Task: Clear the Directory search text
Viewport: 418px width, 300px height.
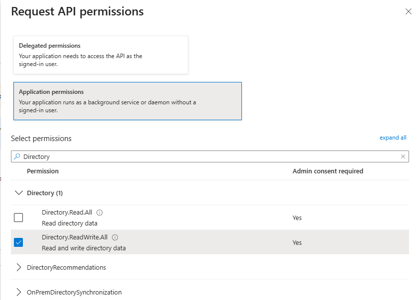Action: click(x=403, y=156)
